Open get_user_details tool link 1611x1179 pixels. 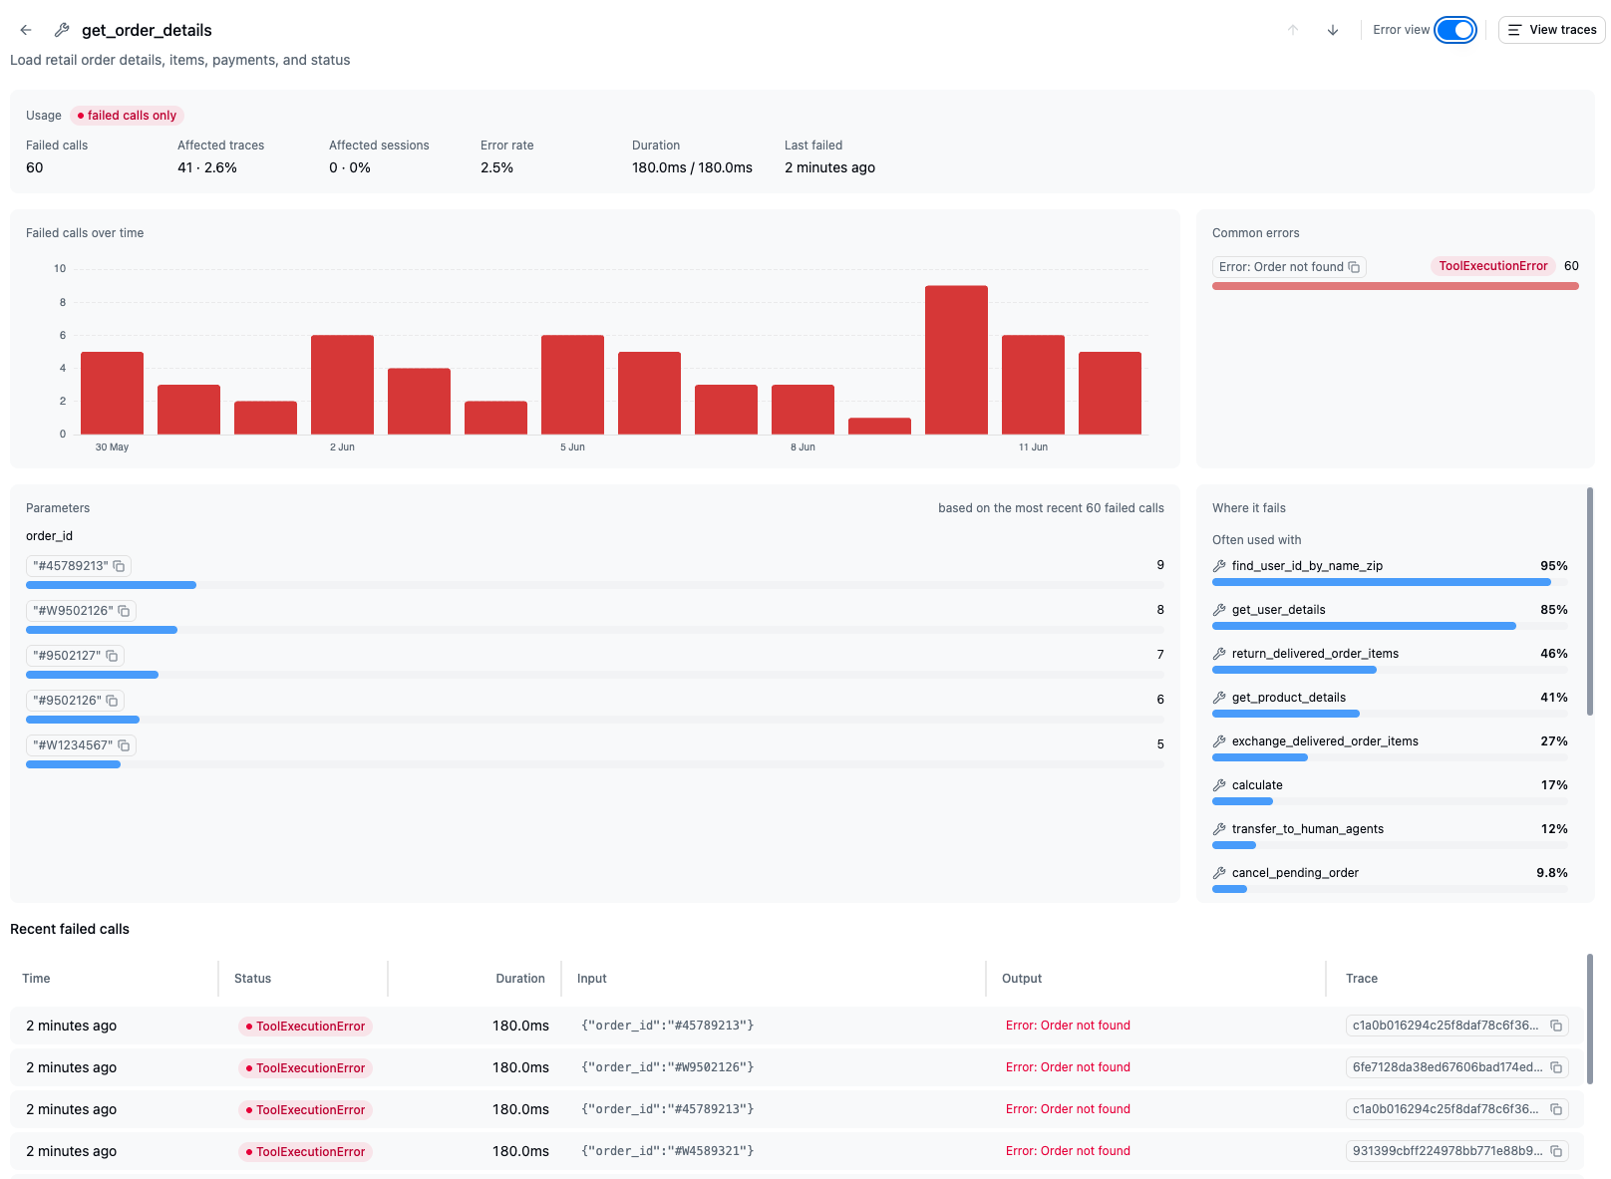pos(1279,610)
